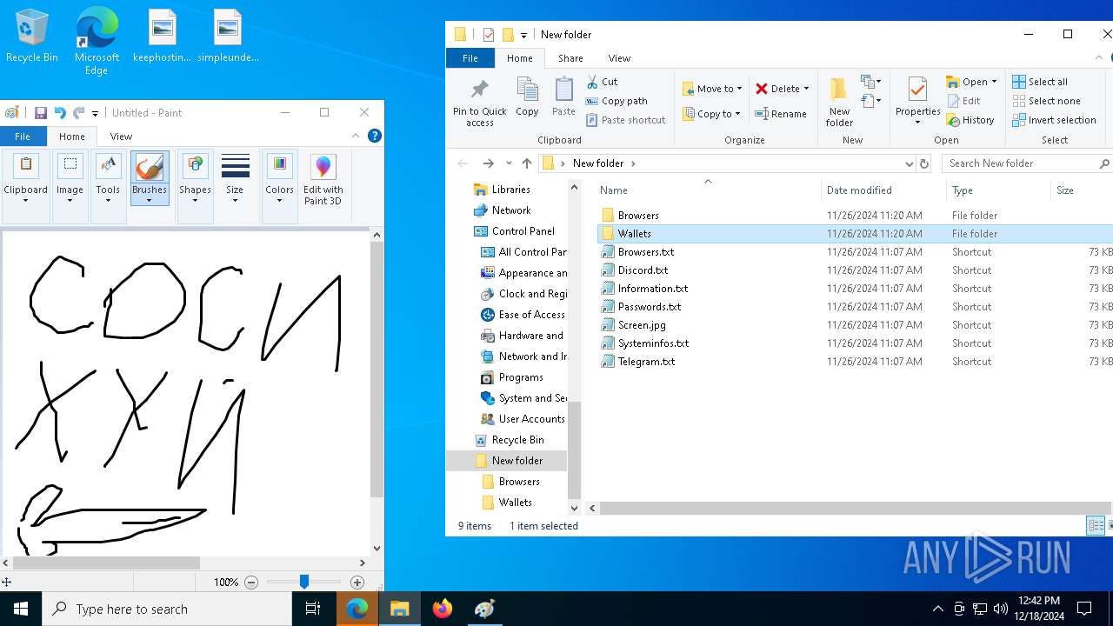Open Task View on taskbar

tap(313, 609)
